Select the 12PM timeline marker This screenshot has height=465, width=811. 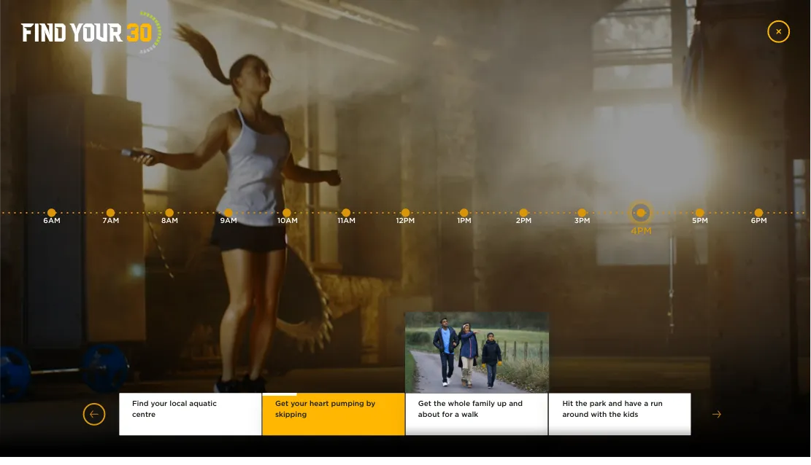pos(406,213)
